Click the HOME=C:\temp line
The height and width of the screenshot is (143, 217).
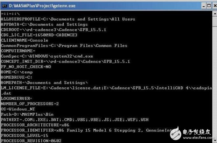point(17,72)
